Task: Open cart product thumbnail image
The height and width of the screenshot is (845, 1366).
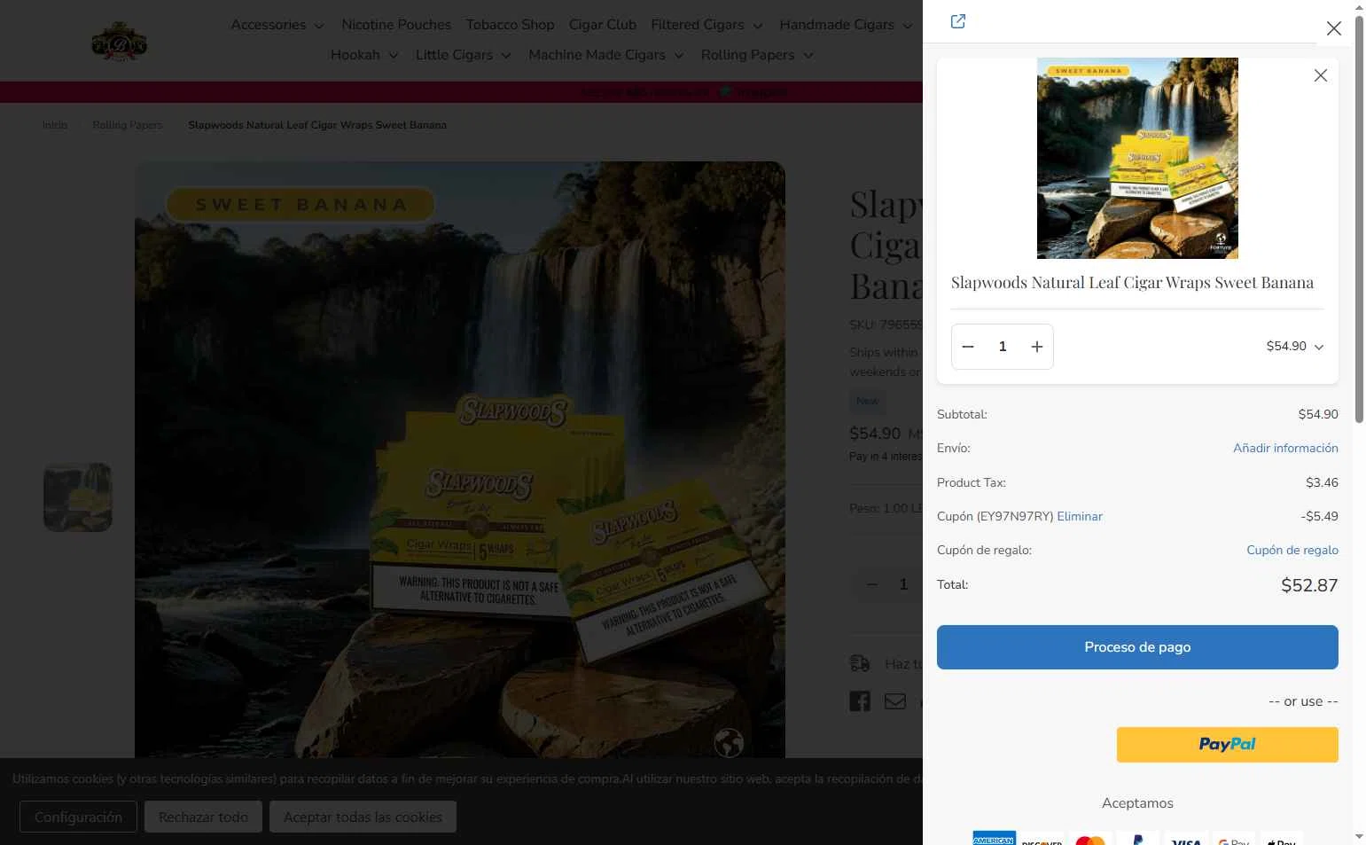Action: pyautogui.click(x=1137, y=158)
